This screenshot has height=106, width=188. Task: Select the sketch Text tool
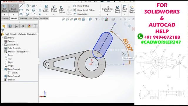click(40, 10)
